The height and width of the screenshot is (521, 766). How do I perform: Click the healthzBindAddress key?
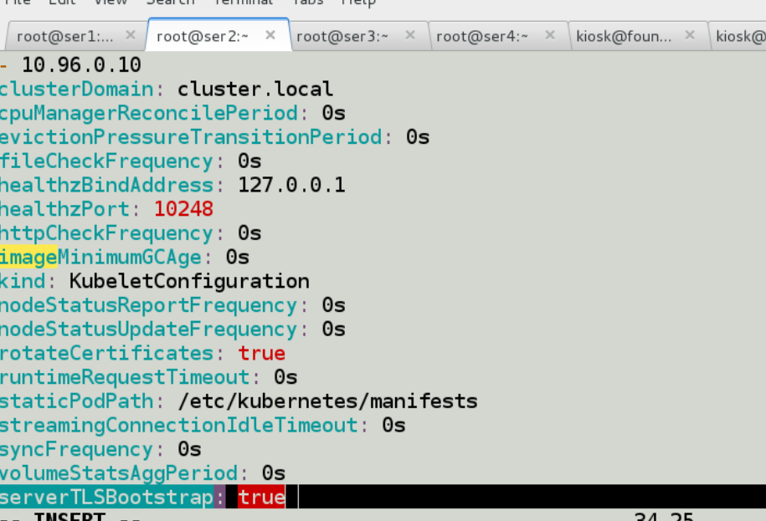pyautogui.click(x=106, y=186)
